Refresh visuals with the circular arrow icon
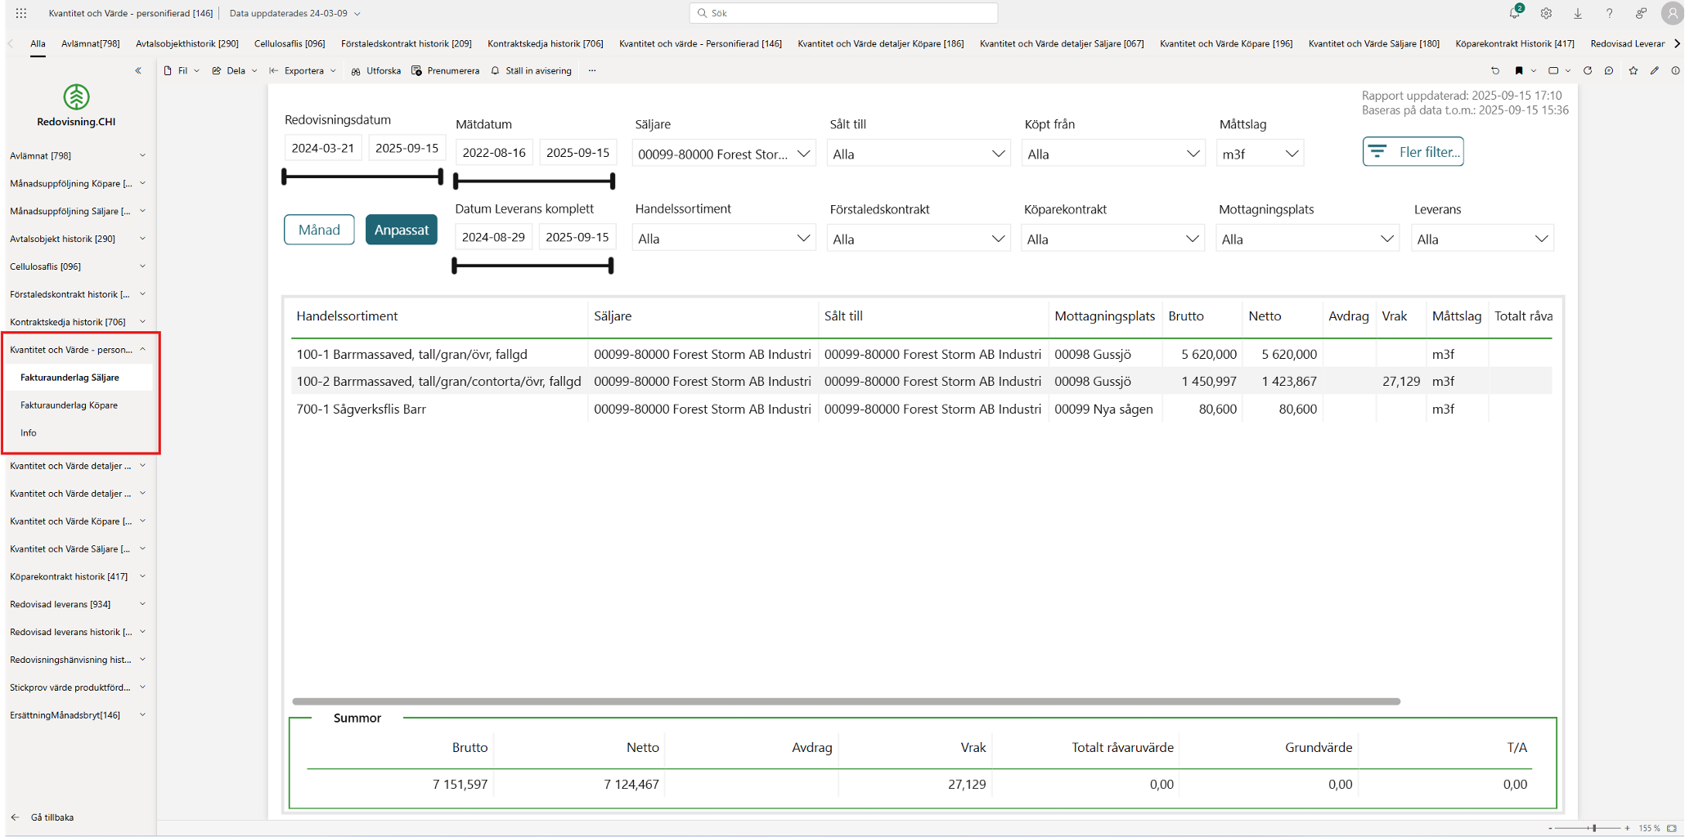1685x837 pixels. click(1588, 71)
